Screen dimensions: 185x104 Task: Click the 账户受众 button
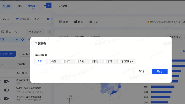pyautogui.click(x=175, y=37)
